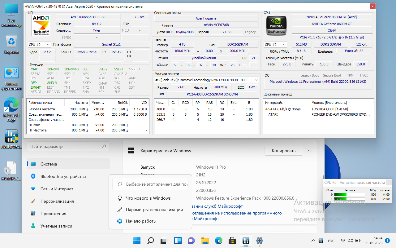Collapse the Windows specifications section
Viewport: 396px width, 248px height.
[309, 151]
